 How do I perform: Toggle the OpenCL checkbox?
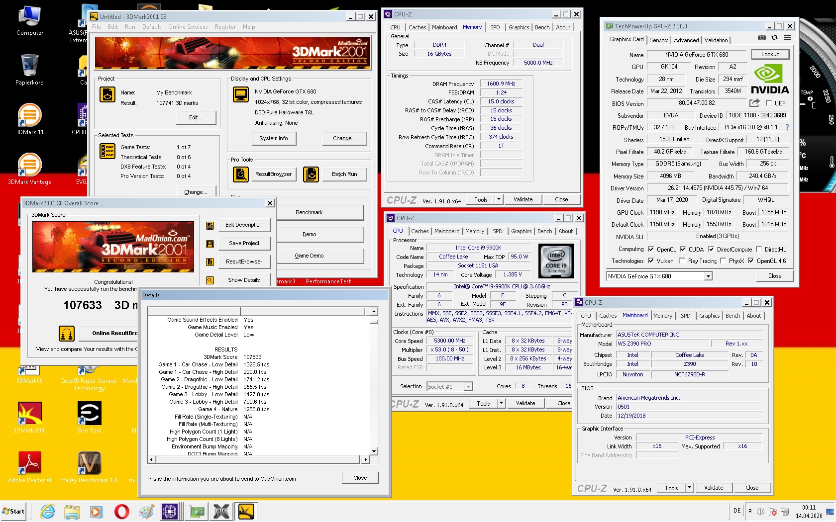click(651, 249)
